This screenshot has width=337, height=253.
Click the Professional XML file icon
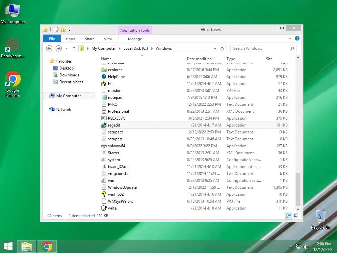click(104, 111)
